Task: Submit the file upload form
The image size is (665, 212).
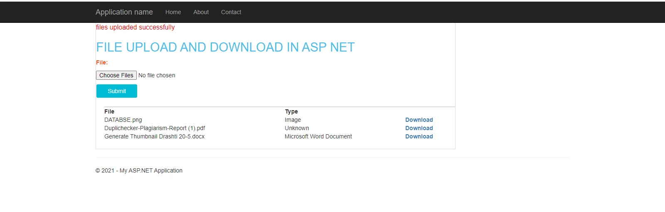Action: click(117, 91)
